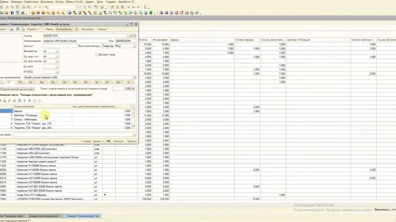Select the Склад г. Чебоксары row
Screen dimensions: 396x222
click(66, 120)
